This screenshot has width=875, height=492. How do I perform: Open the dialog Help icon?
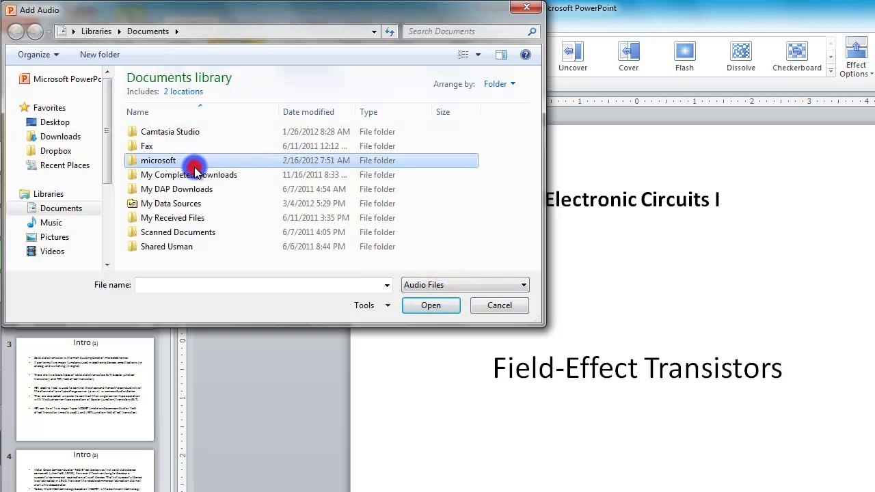526,55
